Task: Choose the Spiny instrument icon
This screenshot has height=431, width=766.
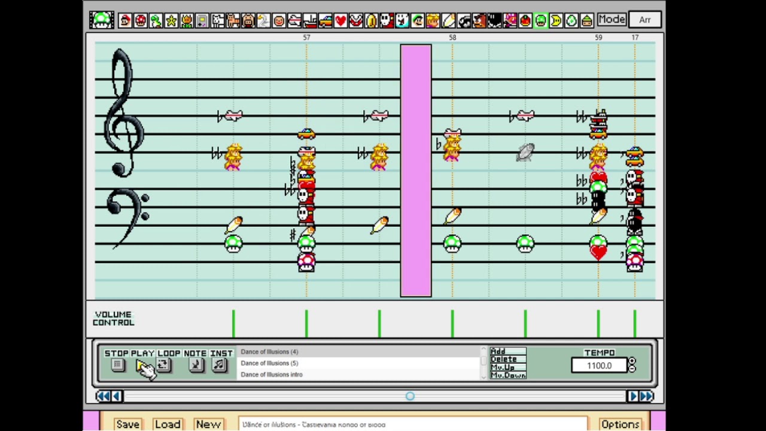Action: click(510, 20)
